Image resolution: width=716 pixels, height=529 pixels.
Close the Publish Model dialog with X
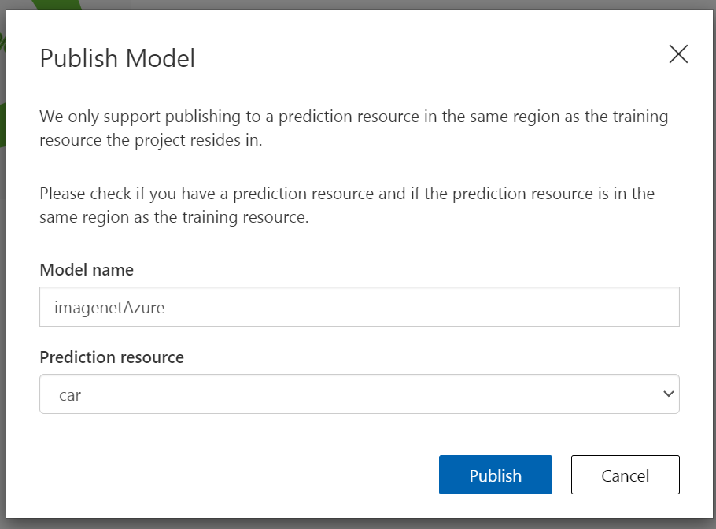(678, 54)
